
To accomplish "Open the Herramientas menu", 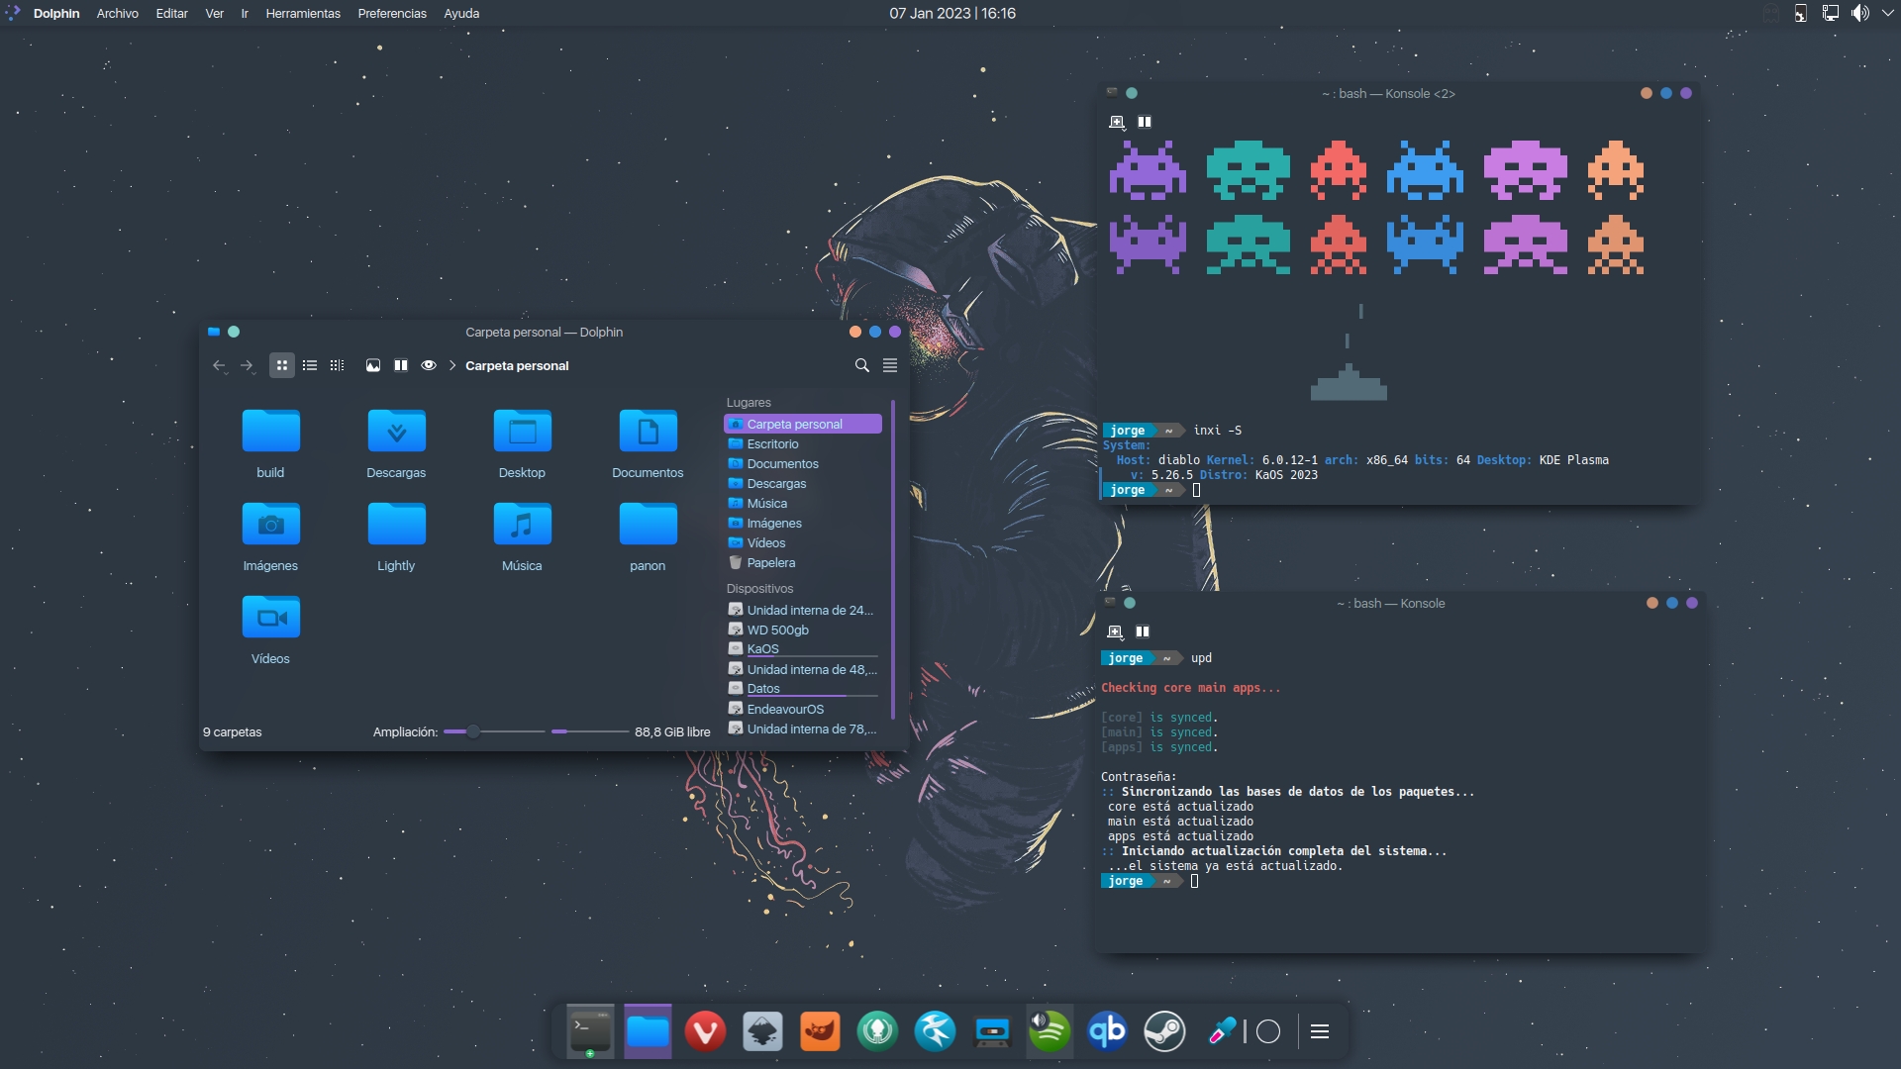I will pyautogui.click(x=303, y=13).
